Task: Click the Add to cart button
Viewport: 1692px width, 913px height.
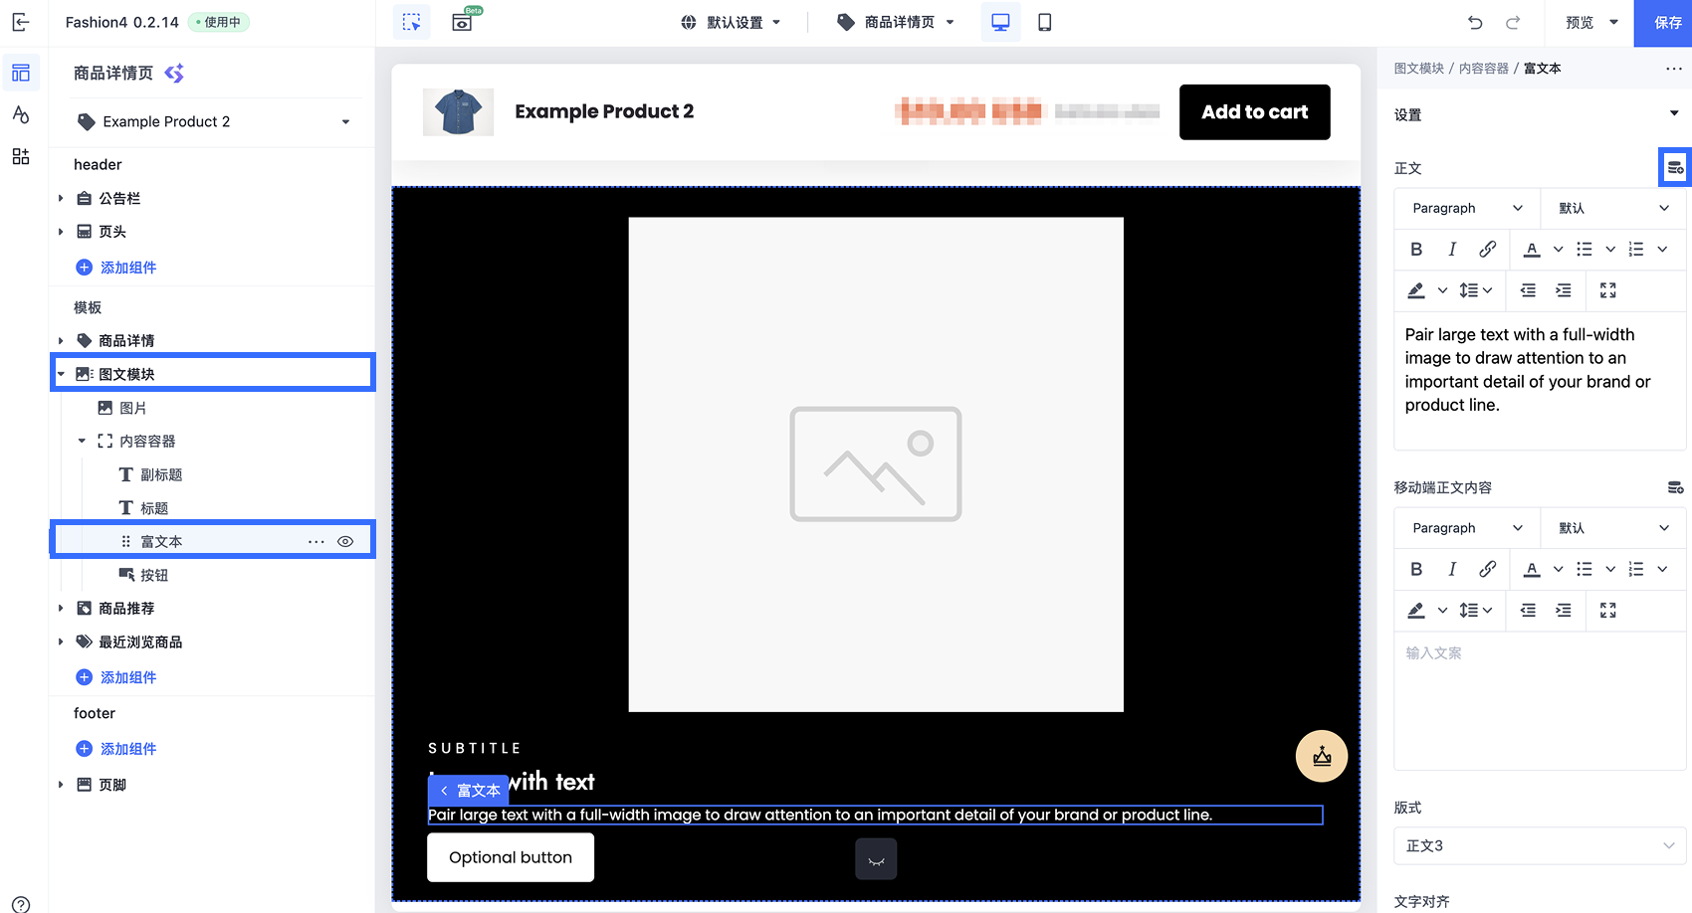Action: (1254, 112)
